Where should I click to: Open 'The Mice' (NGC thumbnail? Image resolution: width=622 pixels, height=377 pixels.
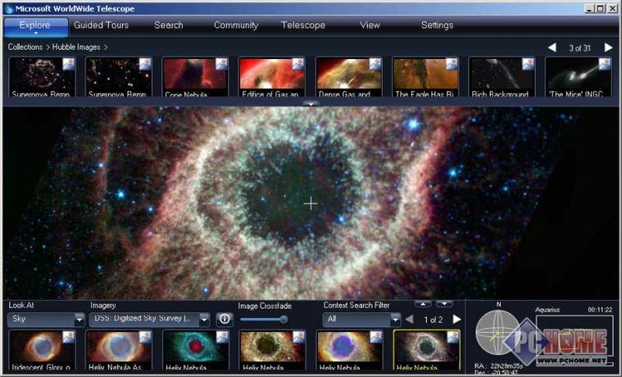[x=579, y=77]
